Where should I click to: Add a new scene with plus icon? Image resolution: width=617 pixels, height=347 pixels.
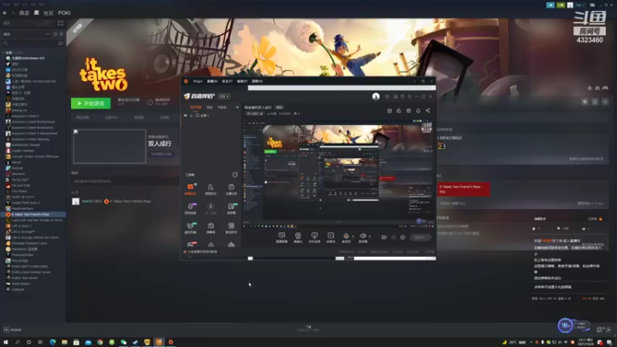pyautogui.click(x=238, y=107)
